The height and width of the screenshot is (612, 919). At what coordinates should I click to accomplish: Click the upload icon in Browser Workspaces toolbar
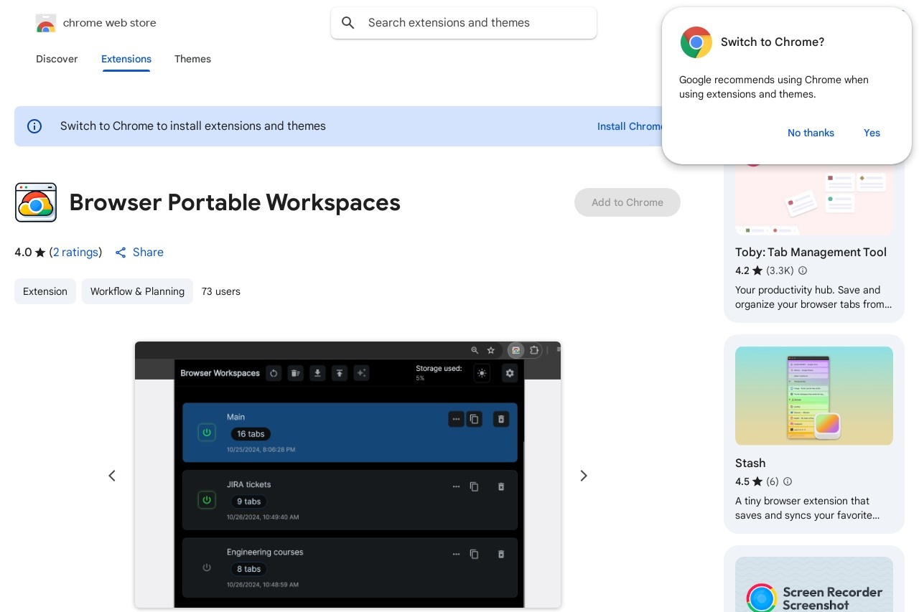(340, 373)
